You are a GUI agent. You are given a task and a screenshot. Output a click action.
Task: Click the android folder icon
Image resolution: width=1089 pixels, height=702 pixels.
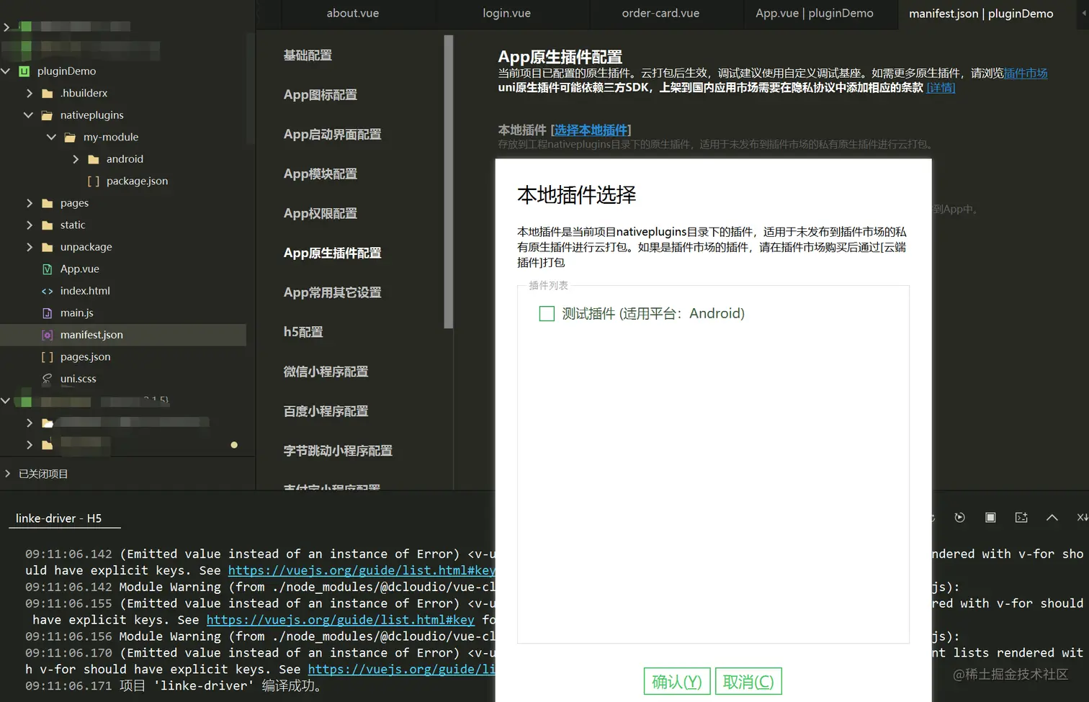(94, 159)
